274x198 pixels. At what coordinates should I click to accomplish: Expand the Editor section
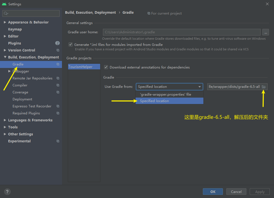point(5,36)
